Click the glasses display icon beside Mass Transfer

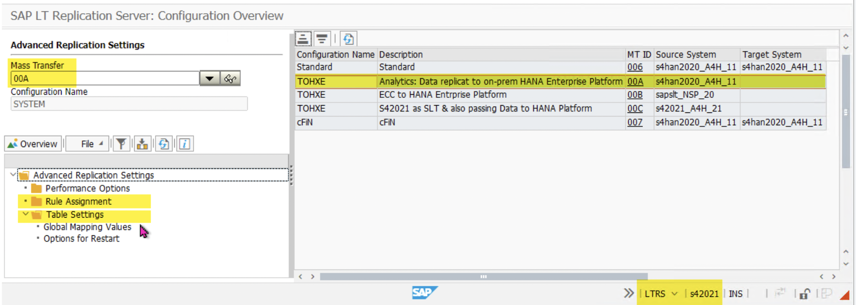[x=230, y=78]
